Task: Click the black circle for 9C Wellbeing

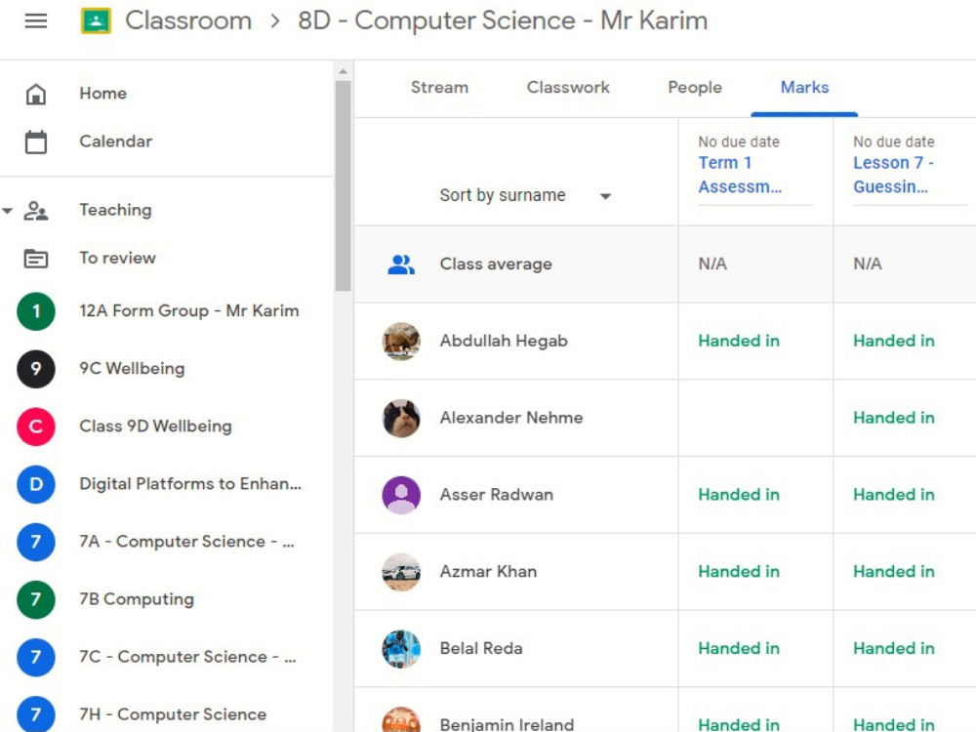Action: 35,369
